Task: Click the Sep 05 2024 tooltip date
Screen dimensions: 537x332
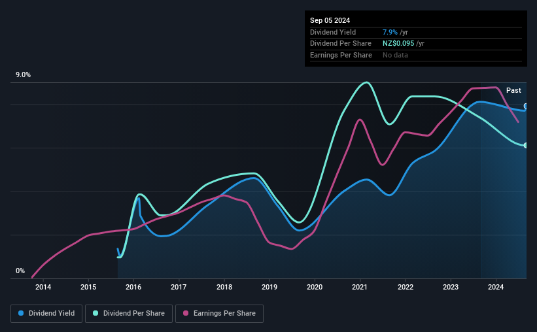Action: coord(330,20)
